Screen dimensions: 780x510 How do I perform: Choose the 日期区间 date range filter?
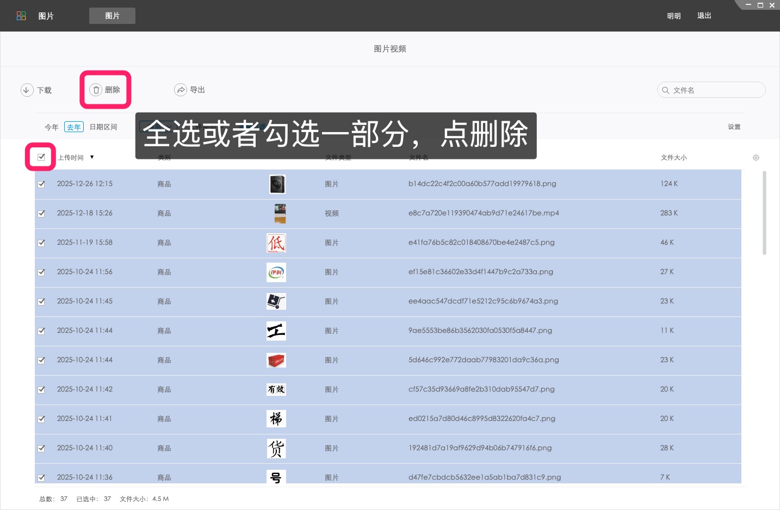103,127
